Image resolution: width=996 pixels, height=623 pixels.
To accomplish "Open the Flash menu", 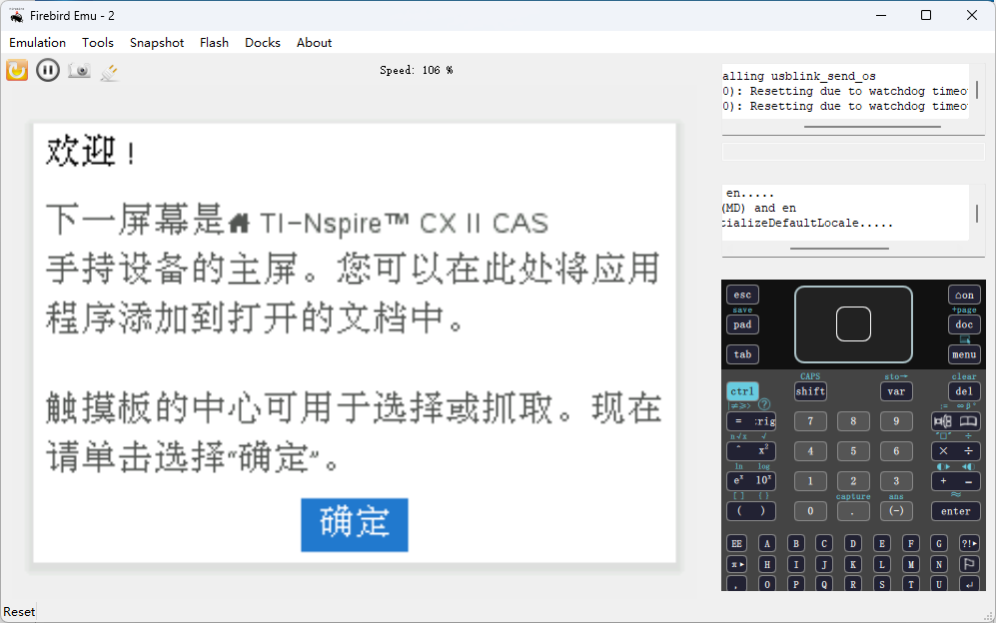I will 214,43.
